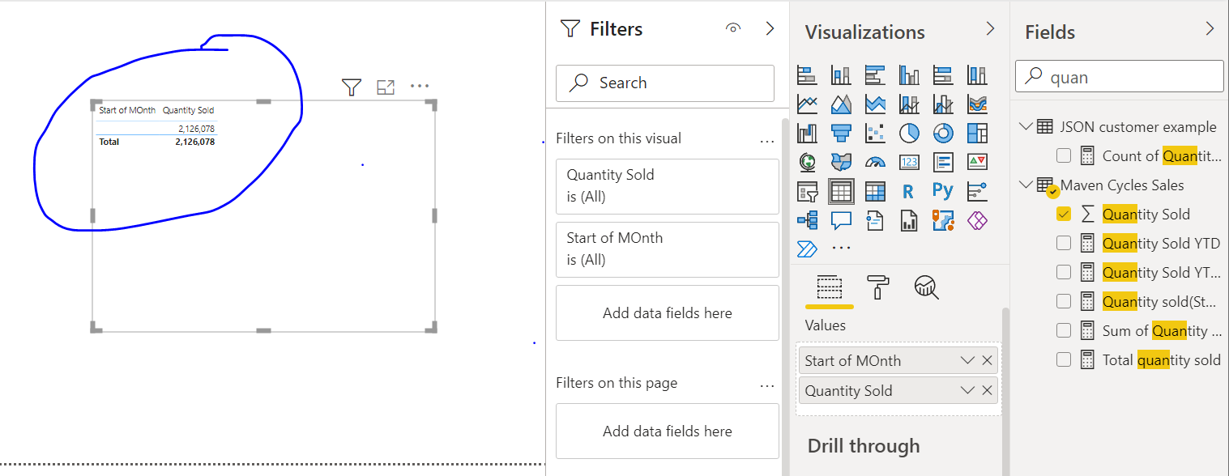Collapse the Filters pane chevron
1229x476 pixels.
tap(770, 29)
